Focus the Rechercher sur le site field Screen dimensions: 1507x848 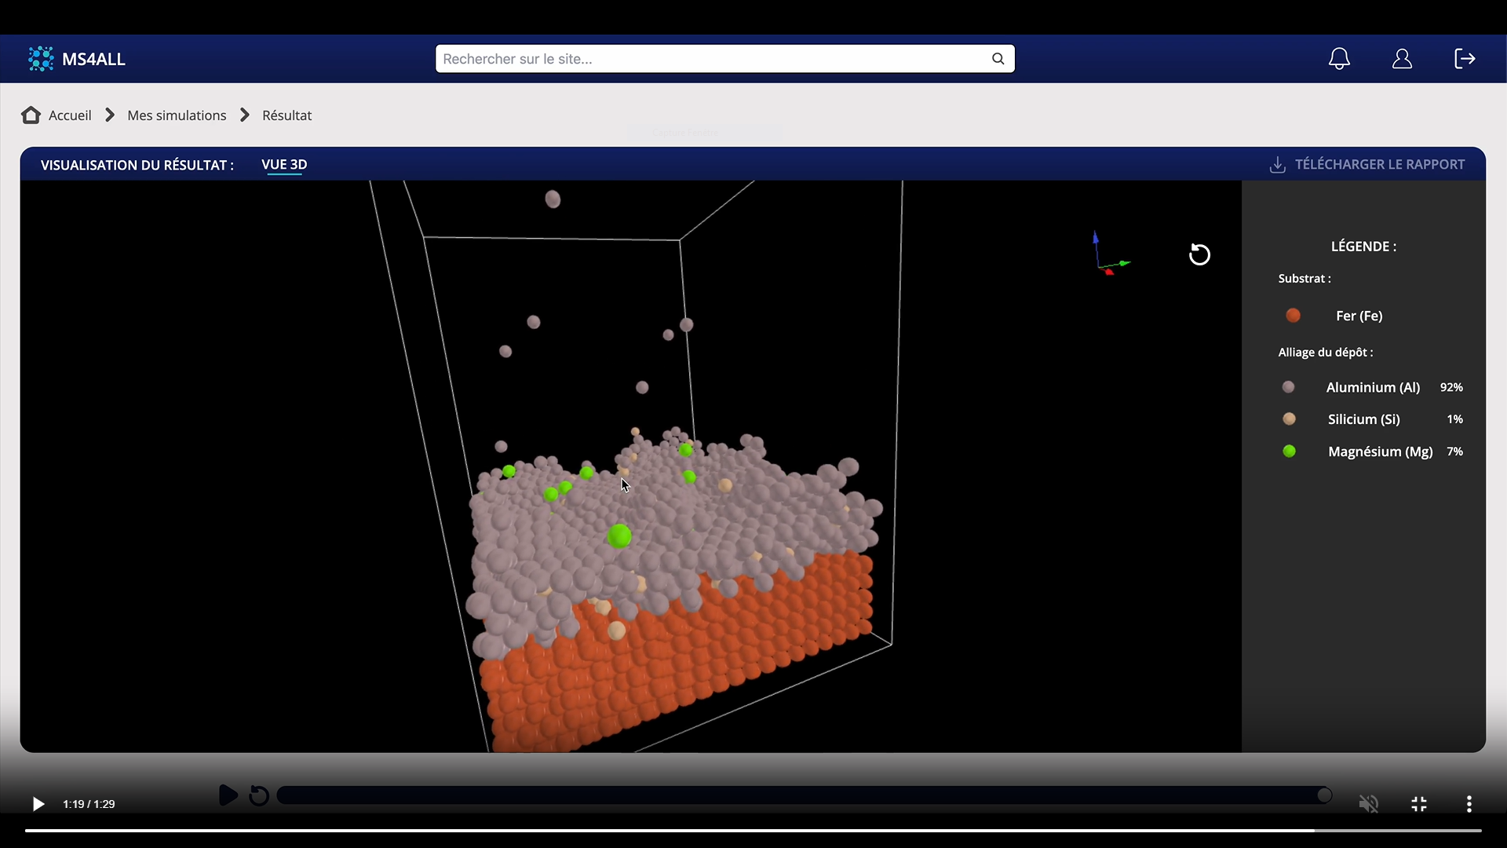pyautogui.click(x=706, y=59)
